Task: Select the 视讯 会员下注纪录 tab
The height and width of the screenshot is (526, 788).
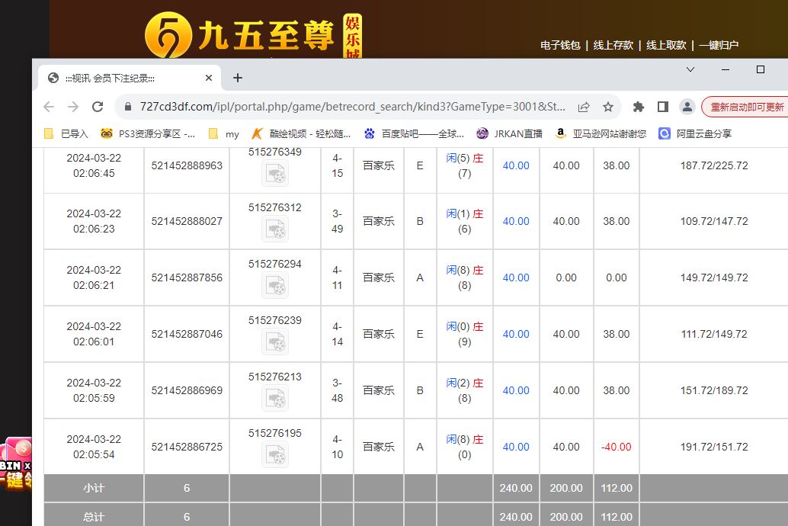Action: (122, 78)
